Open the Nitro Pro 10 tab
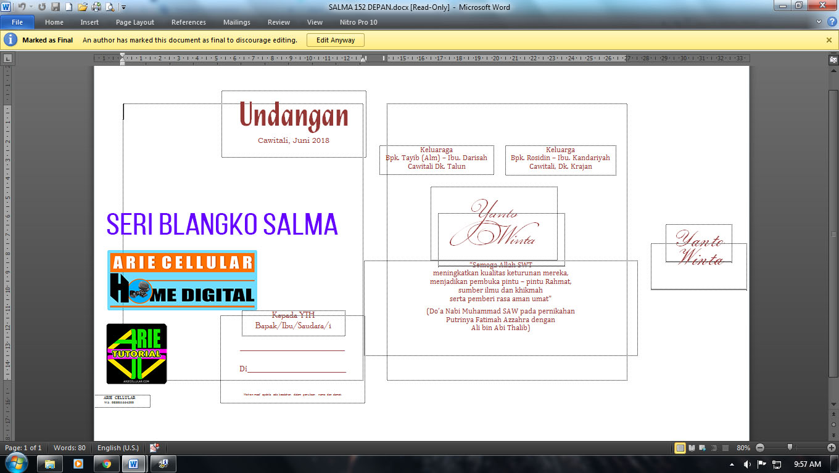The height and width of the screenshot is (473, 839). [x=358, y=22]
